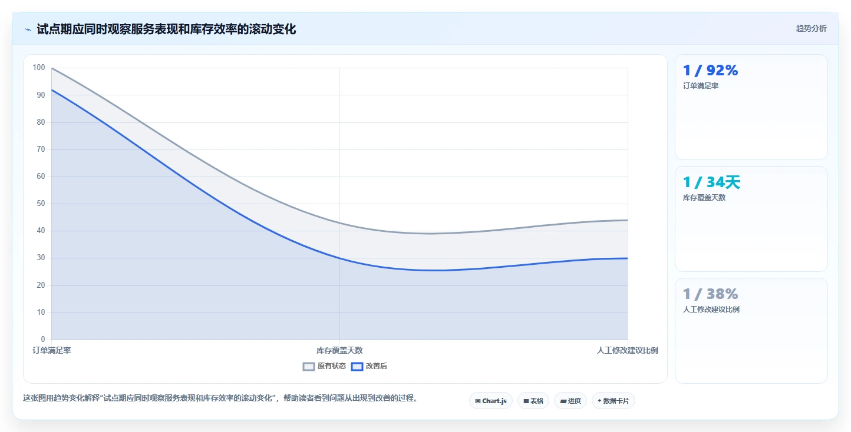Click the 数据卡片 tag chip
This screenshot has width=851, height=432.
pos(613,401)
